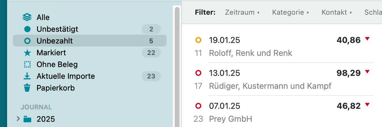Select the Markiert sidebar item

click(x=51, y=53)
